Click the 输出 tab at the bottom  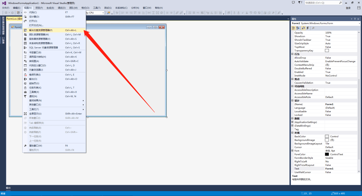tap(8, 188)
